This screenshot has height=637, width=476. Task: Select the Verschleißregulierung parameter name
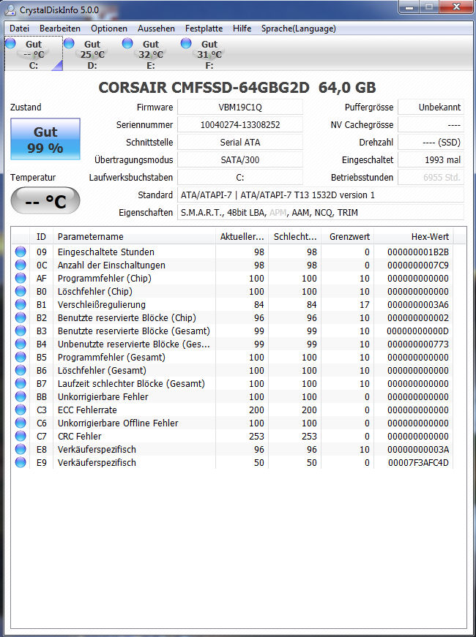pos(101,305)
